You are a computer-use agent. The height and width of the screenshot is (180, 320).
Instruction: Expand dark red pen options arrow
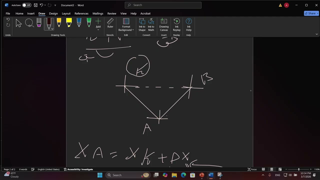(52, 29)
